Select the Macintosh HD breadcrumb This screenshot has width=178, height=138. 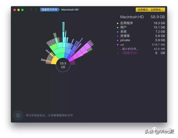[x=70, y=10]
